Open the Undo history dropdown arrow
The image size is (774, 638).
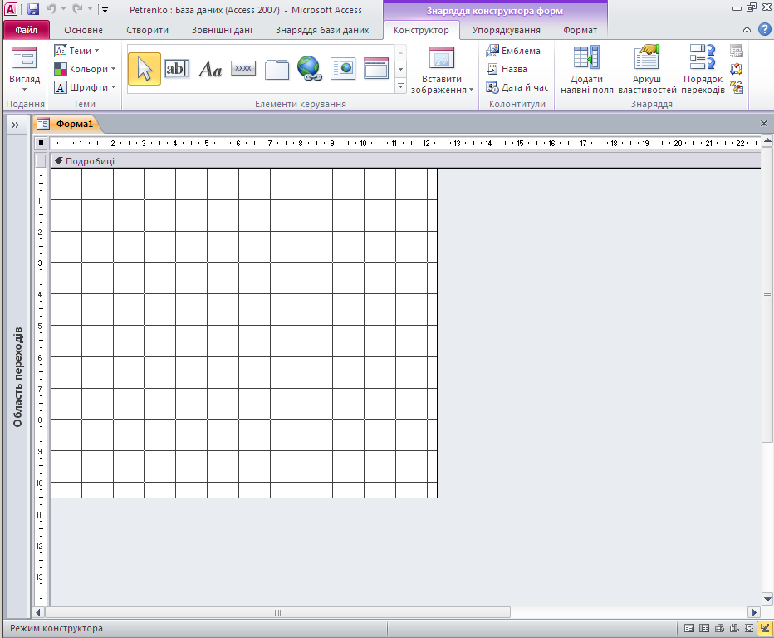(63, 9)
